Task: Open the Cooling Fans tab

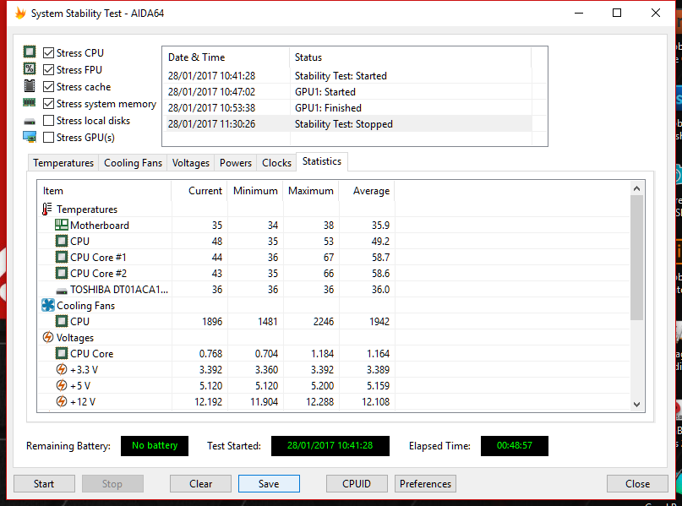Action: coord(133,163)
